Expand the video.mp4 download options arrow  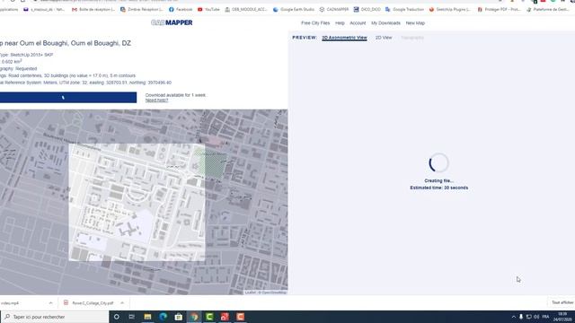pos(50,303)
